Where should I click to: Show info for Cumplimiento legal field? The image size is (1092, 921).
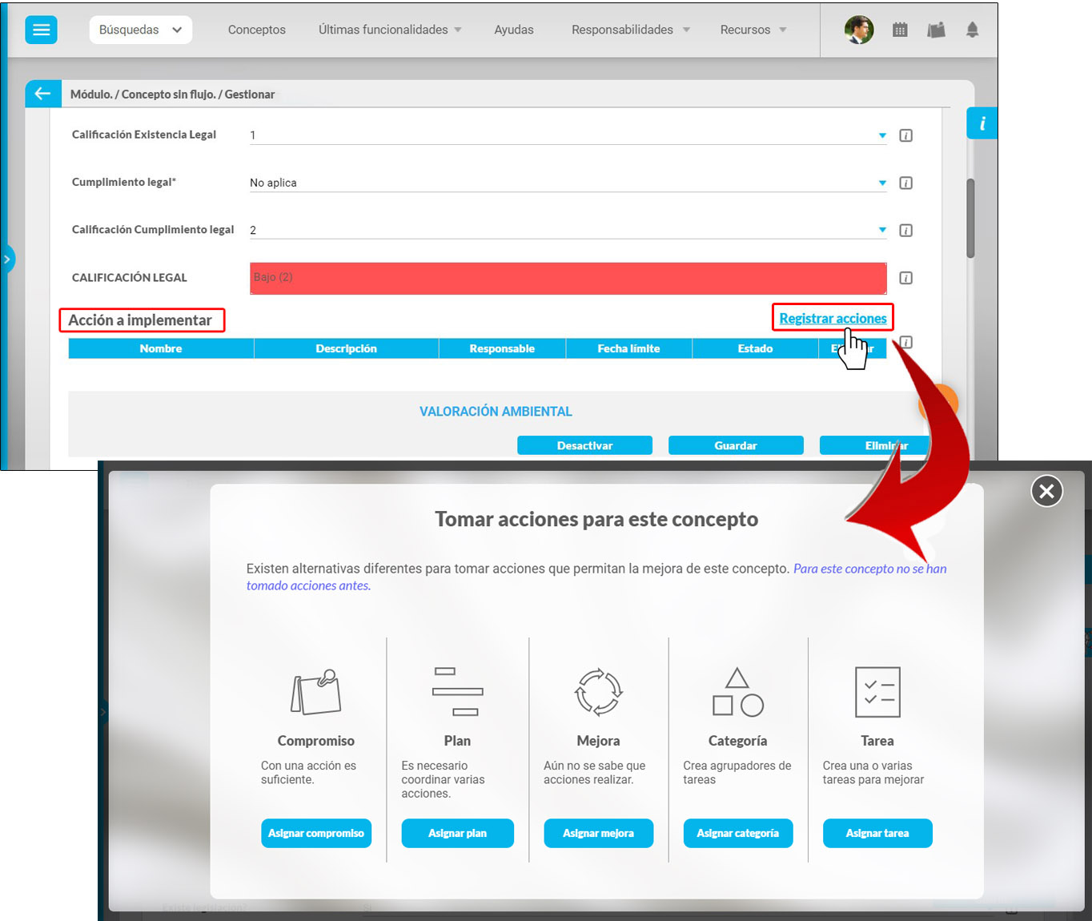pos(905,183)
